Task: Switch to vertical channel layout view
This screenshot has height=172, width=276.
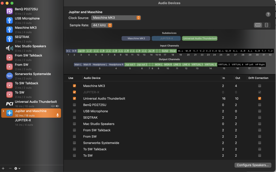Action: (266, 25)
